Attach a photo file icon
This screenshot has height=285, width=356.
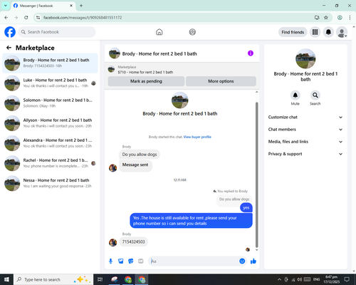121,261
